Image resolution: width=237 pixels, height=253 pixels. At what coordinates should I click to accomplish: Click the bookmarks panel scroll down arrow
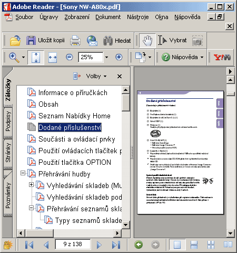point(125,225)
